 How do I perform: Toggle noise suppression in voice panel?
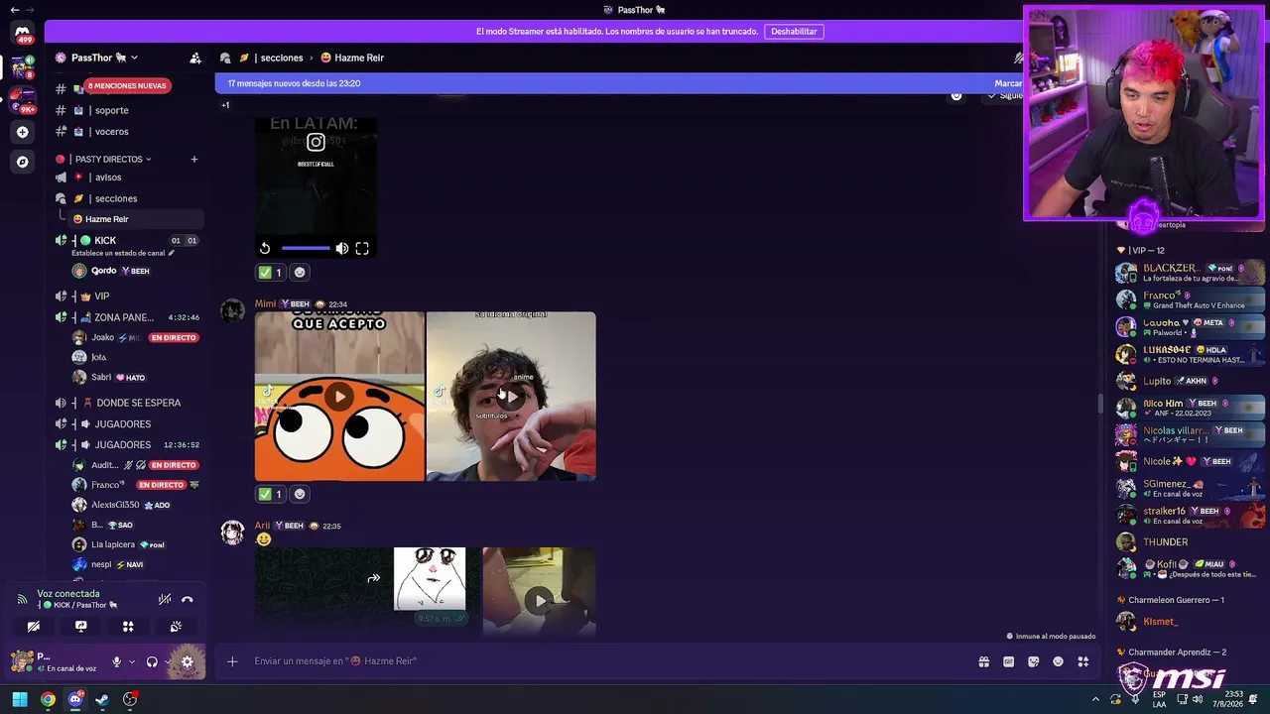[165, 599]
